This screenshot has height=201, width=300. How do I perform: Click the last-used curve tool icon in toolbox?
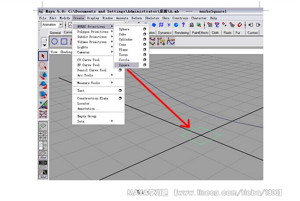click(43, 114)
